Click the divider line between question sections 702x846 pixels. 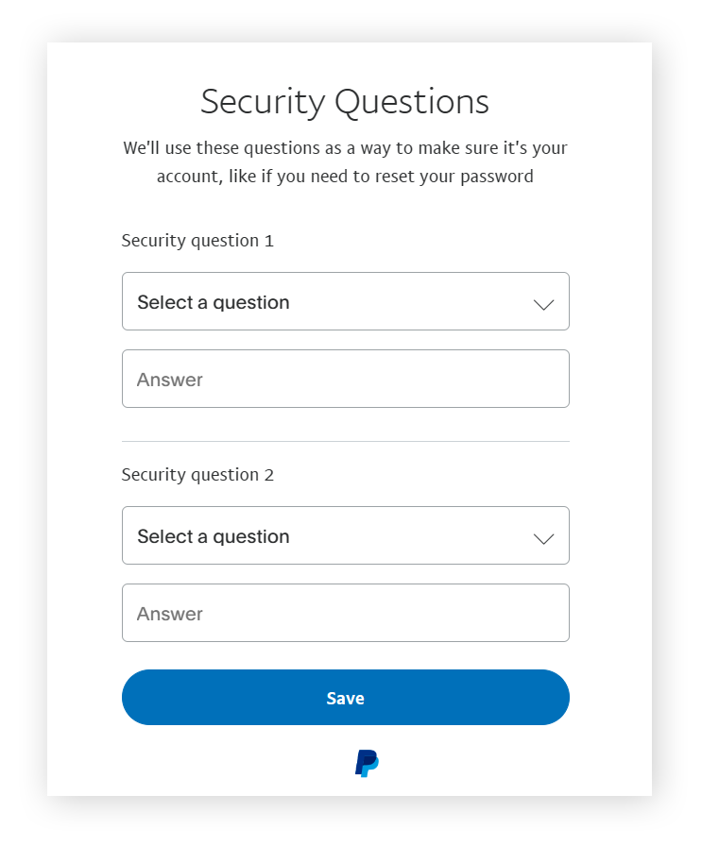coord(345,440)
